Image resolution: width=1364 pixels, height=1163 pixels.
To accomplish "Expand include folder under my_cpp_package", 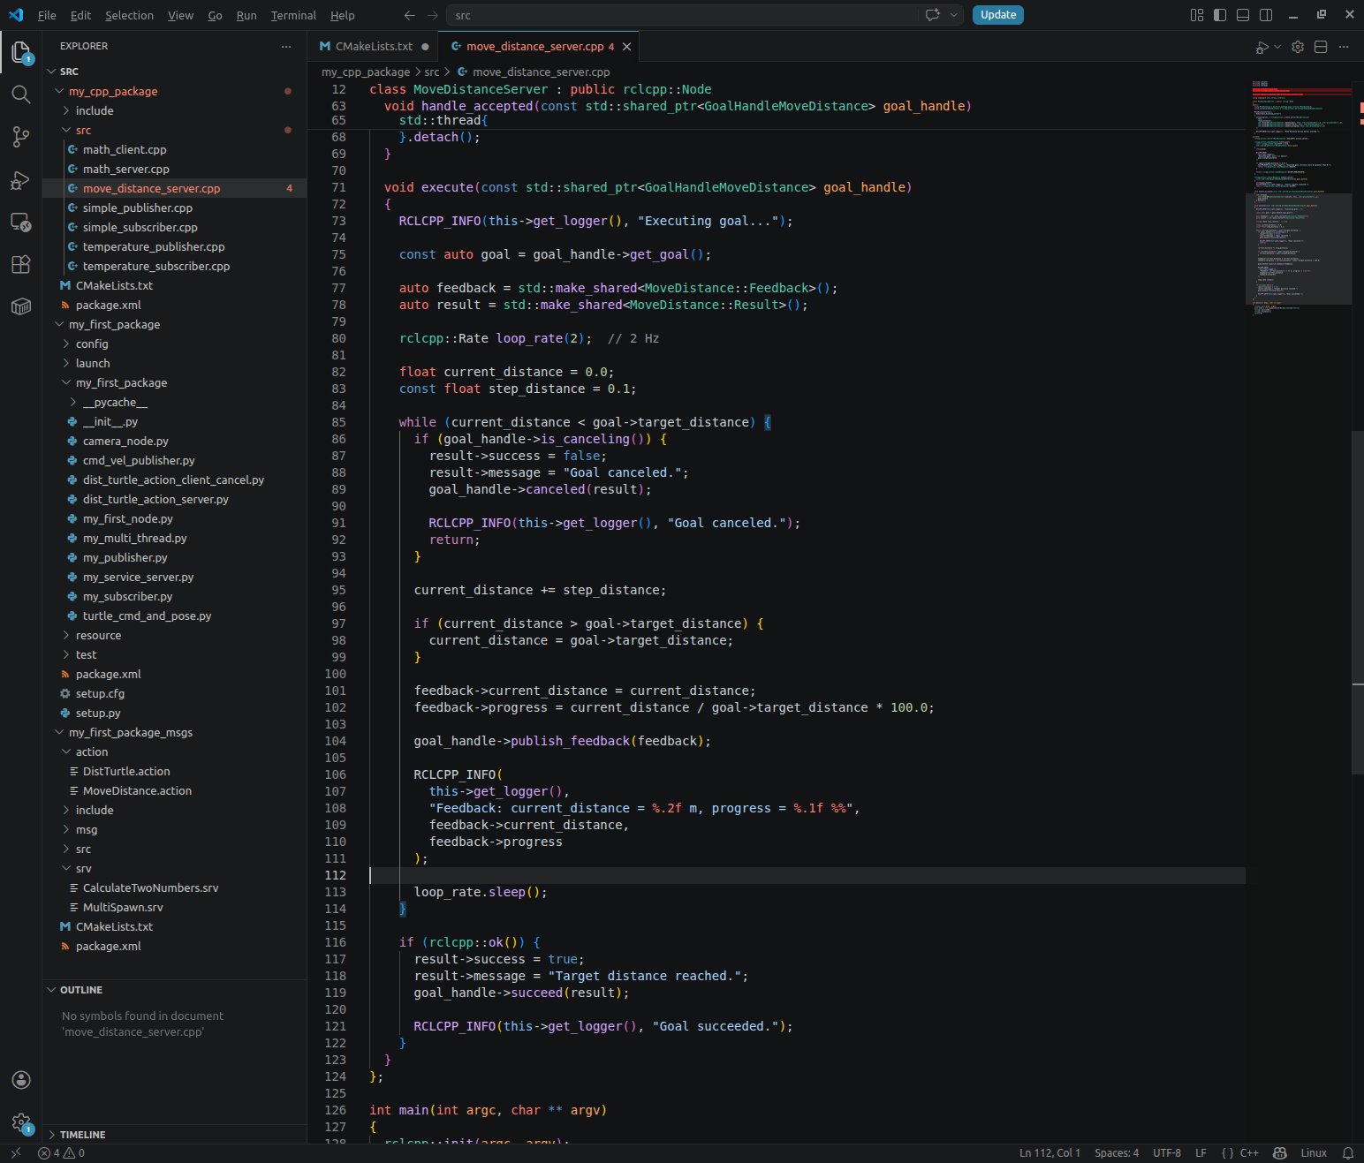I will [66, 110].
